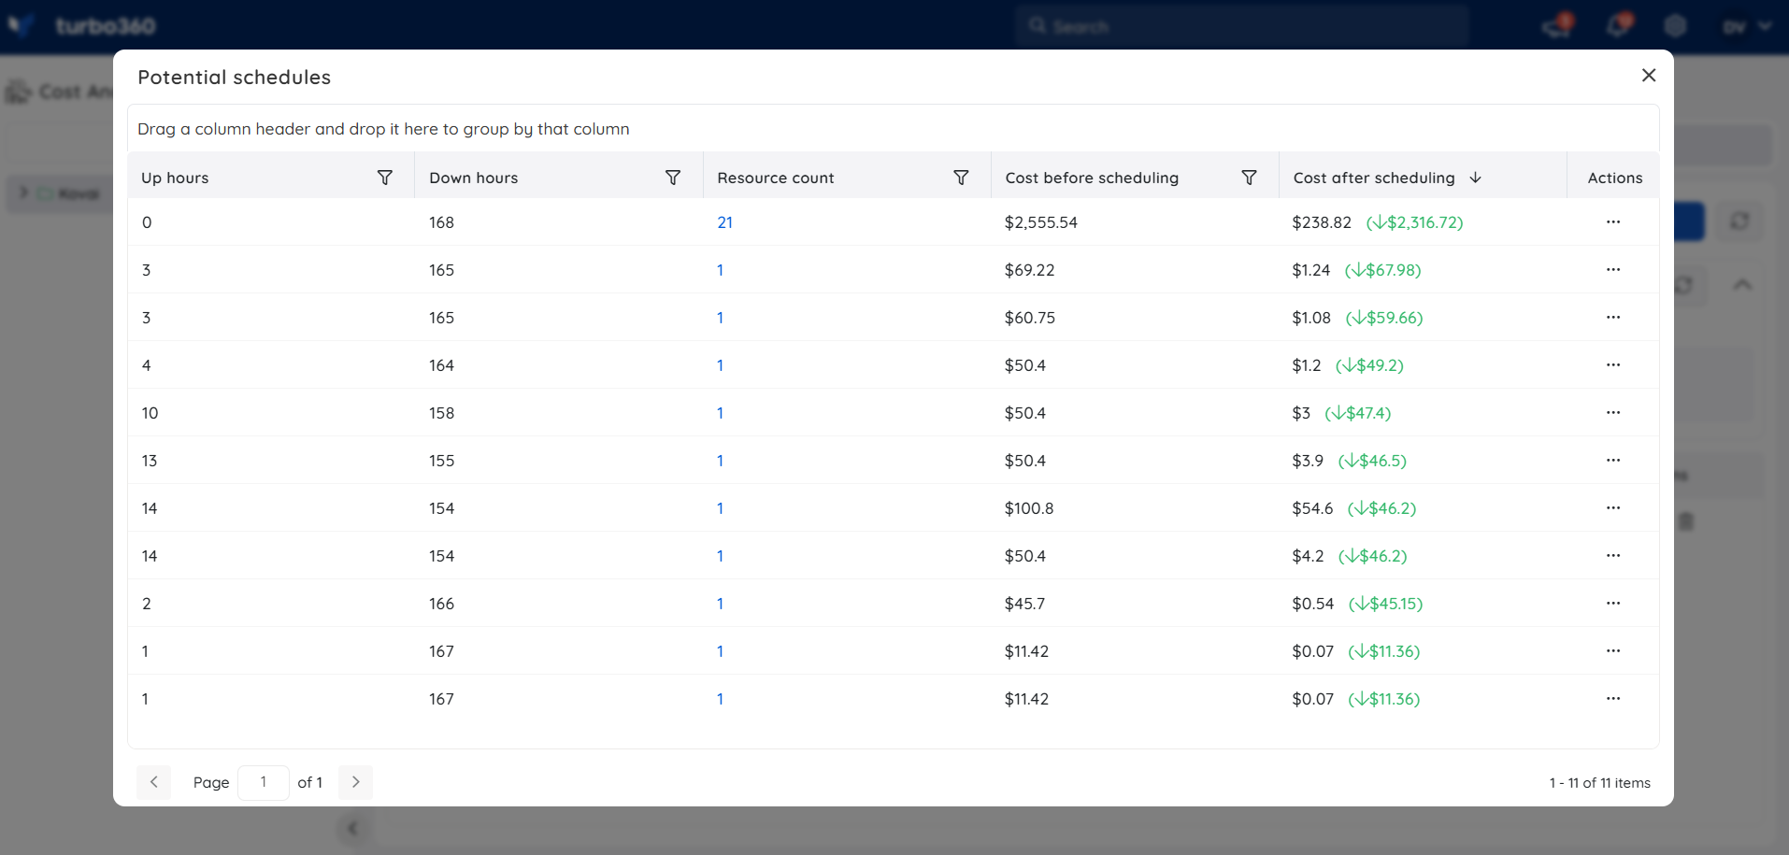The width and height of the screenshot is (1789, 855).
Task: Open resource count link in the $60.75 row
Action: coord(720,318)
